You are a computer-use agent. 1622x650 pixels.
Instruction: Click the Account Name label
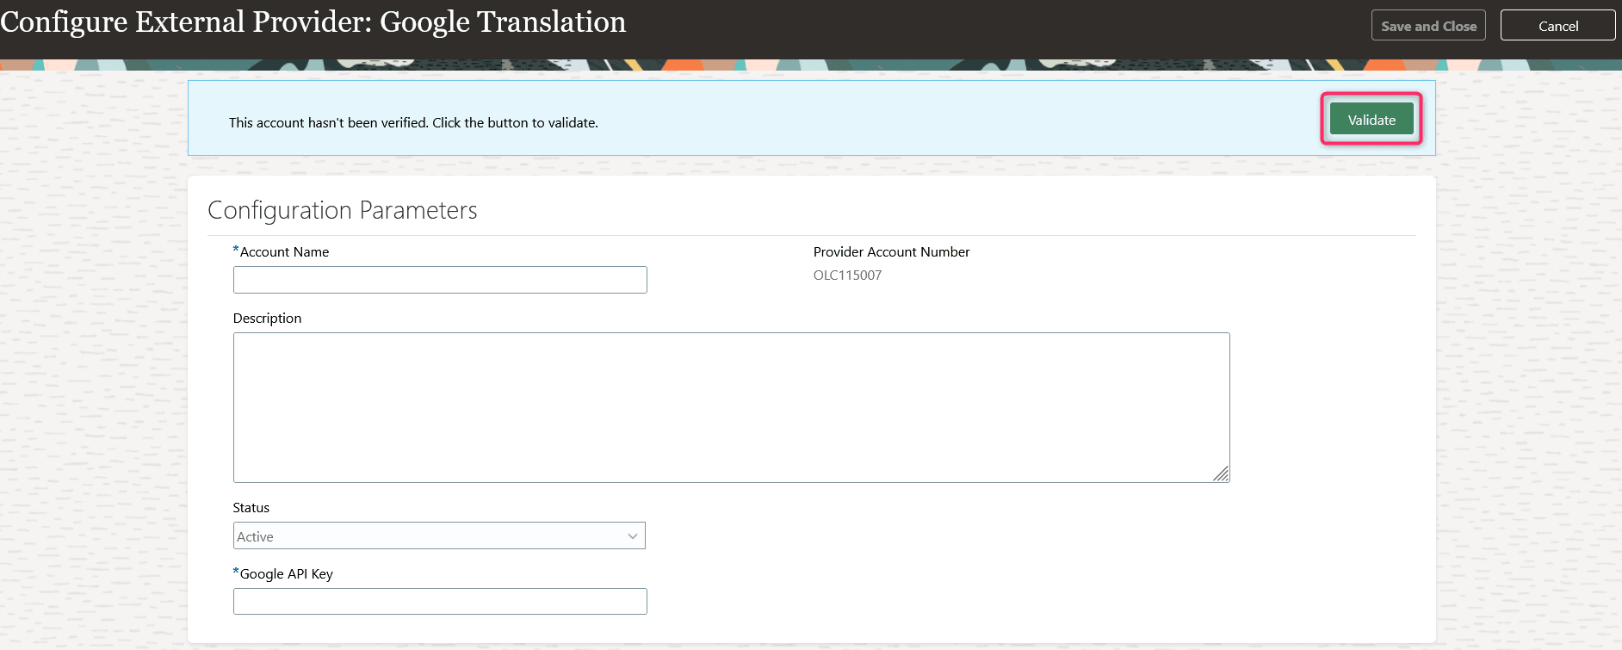click(284, 252)
